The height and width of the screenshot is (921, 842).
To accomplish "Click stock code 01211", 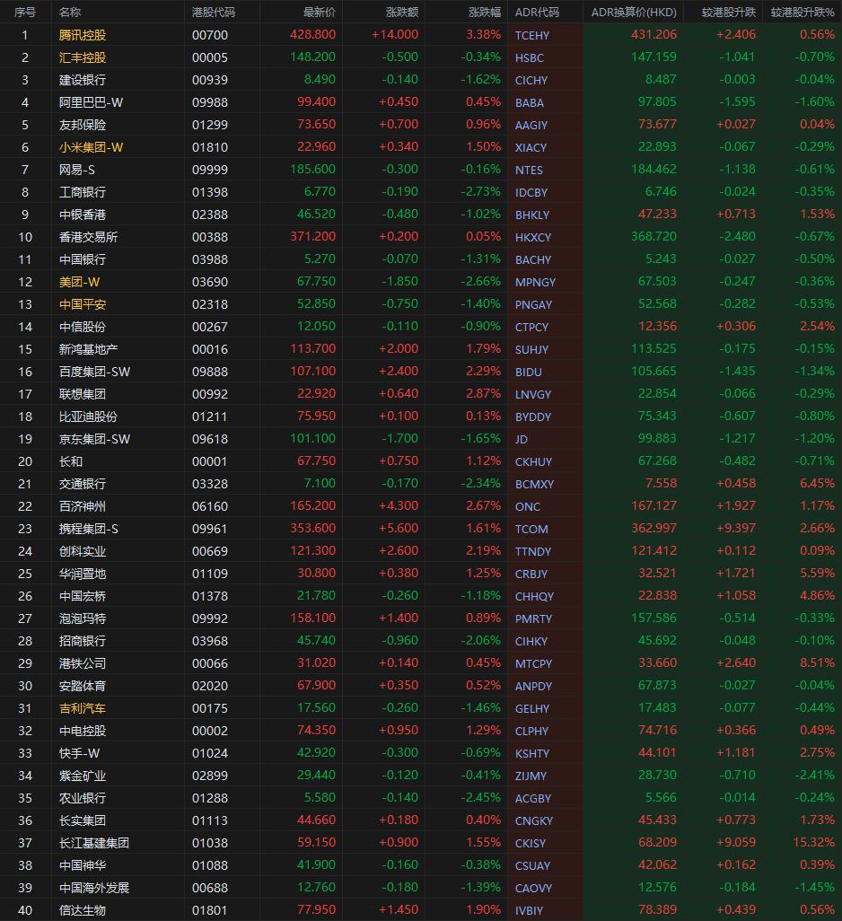I will coord(210,417).
